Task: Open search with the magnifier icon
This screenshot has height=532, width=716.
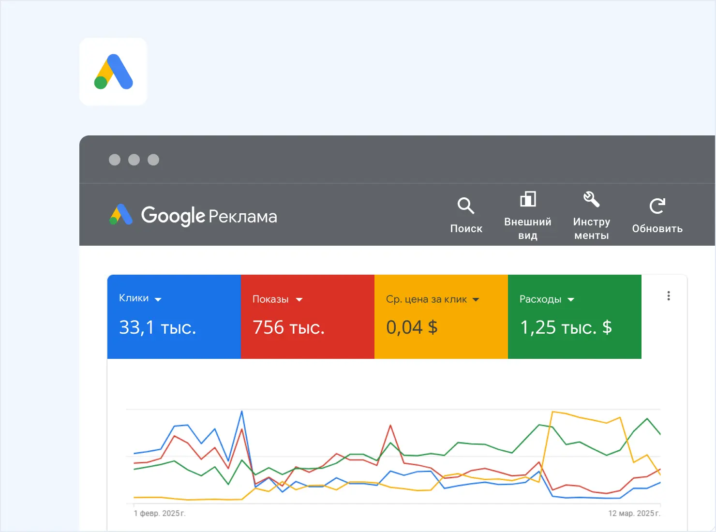Action: pyautogui.click(x=466, y=206)
